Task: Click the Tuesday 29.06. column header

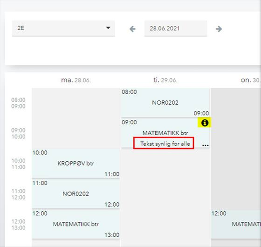Action: (165, 80)
